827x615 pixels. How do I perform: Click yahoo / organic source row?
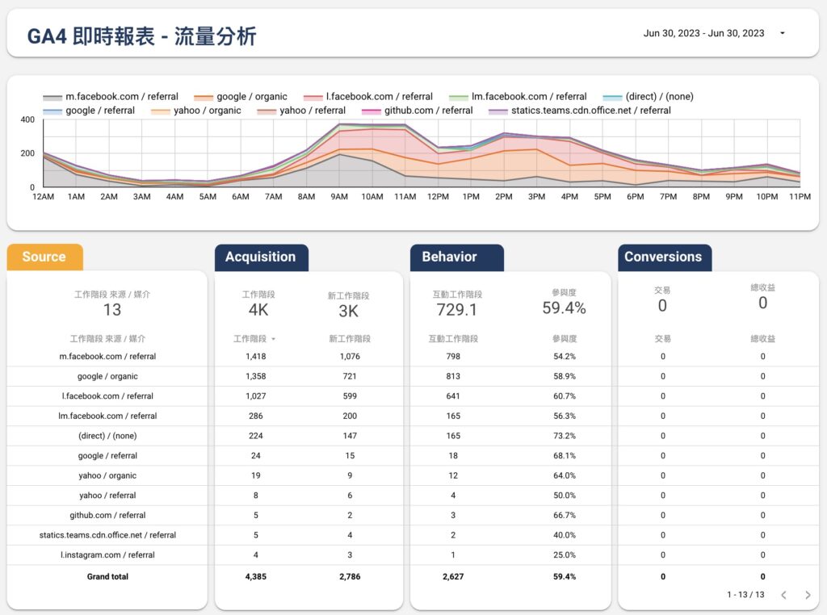(x=107, y=475)
